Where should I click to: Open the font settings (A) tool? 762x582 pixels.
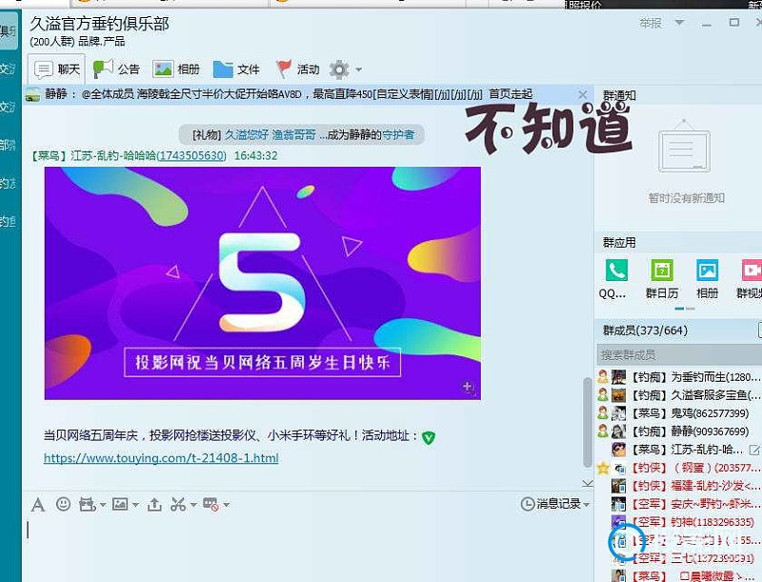point(38,505)
